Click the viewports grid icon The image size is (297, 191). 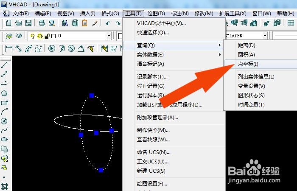291,23
